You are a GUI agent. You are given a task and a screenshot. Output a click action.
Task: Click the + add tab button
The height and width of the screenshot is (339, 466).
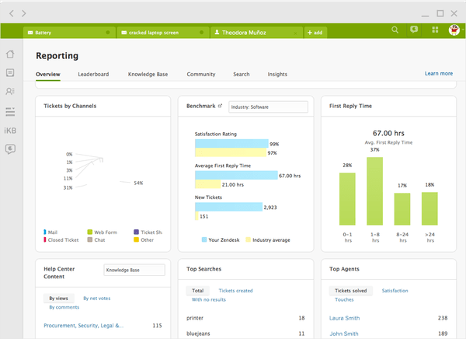[315, 33]
